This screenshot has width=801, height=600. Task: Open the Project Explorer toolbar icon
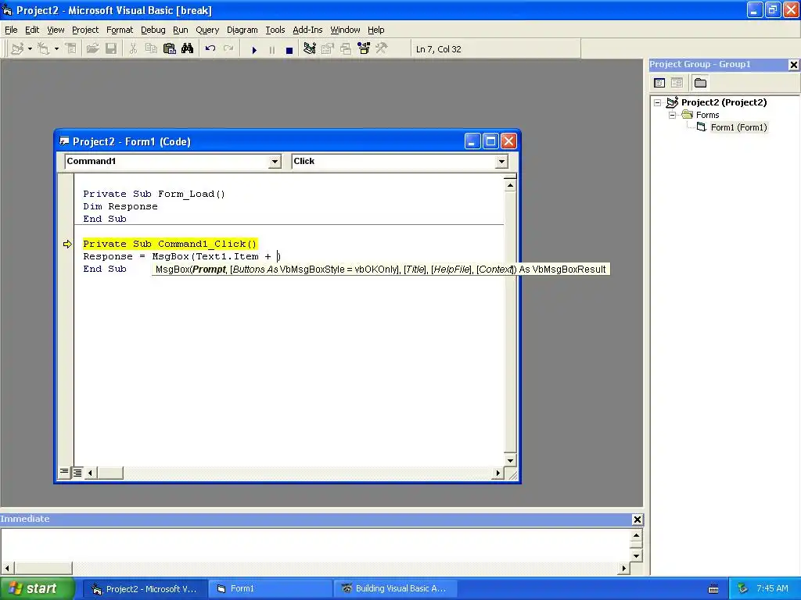[310, 49]
